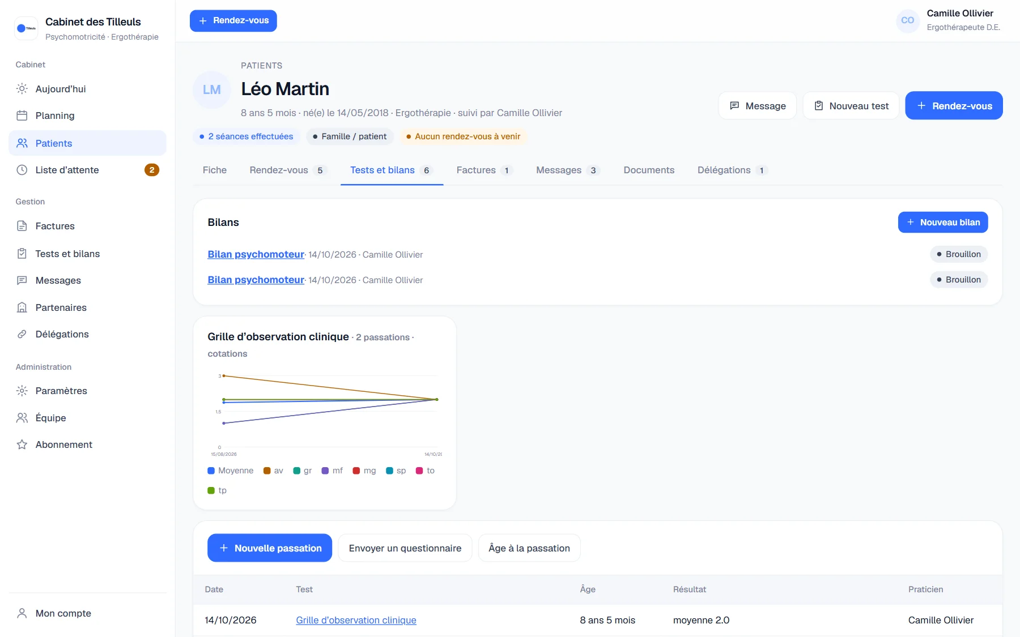Image resolution: width=1020 pixels, height=637 pixels.
Task: Open the first Bilan psychomoteur link
Action: (x=256, y=254)
